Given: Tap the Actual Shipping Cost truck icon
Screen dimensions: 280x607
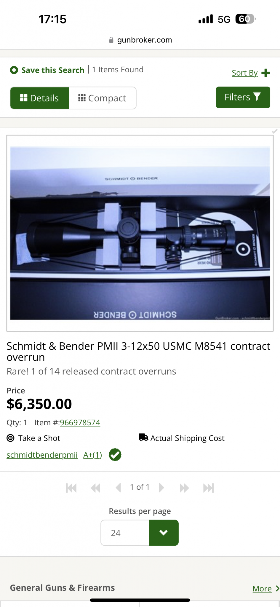Looking at the screenshot, I should (143, 437).
